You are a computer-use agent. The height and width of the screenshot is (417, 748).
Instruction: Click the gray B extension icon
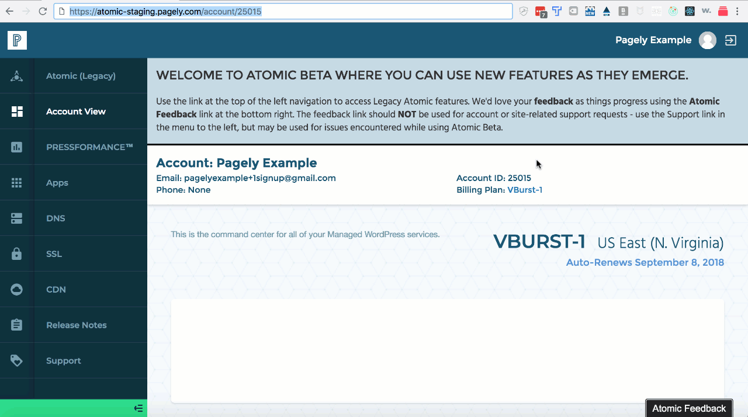624,11
